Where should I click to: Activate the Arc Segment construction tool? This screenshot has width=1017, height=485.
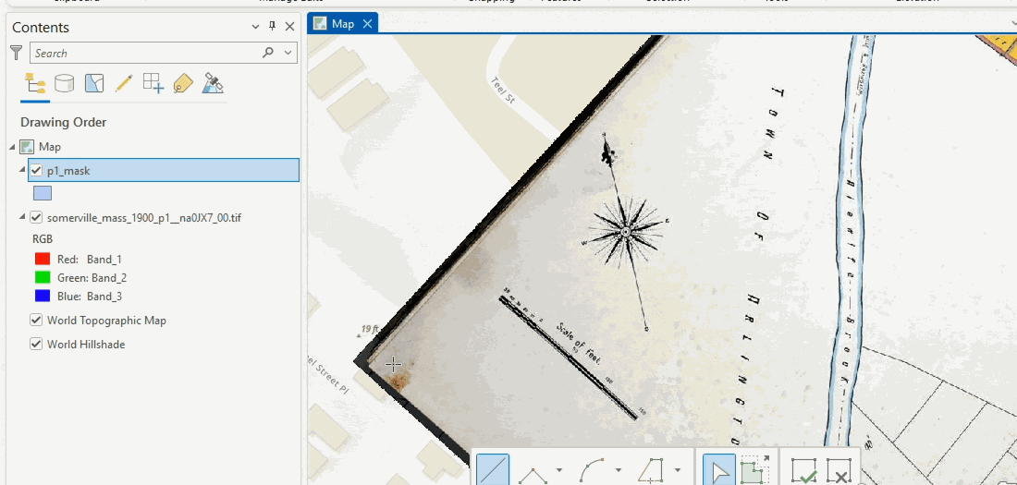click(592, 471)
